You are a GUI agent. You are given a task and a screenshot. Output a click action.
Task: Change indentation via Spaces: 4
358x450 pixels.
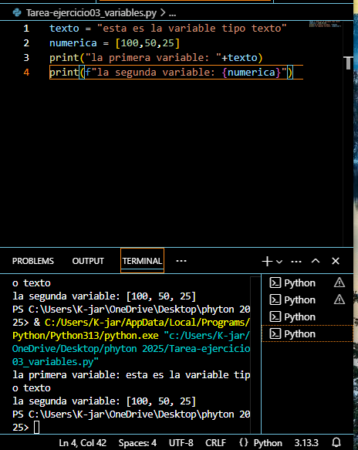pyautogui.click(x=137, y=443)
